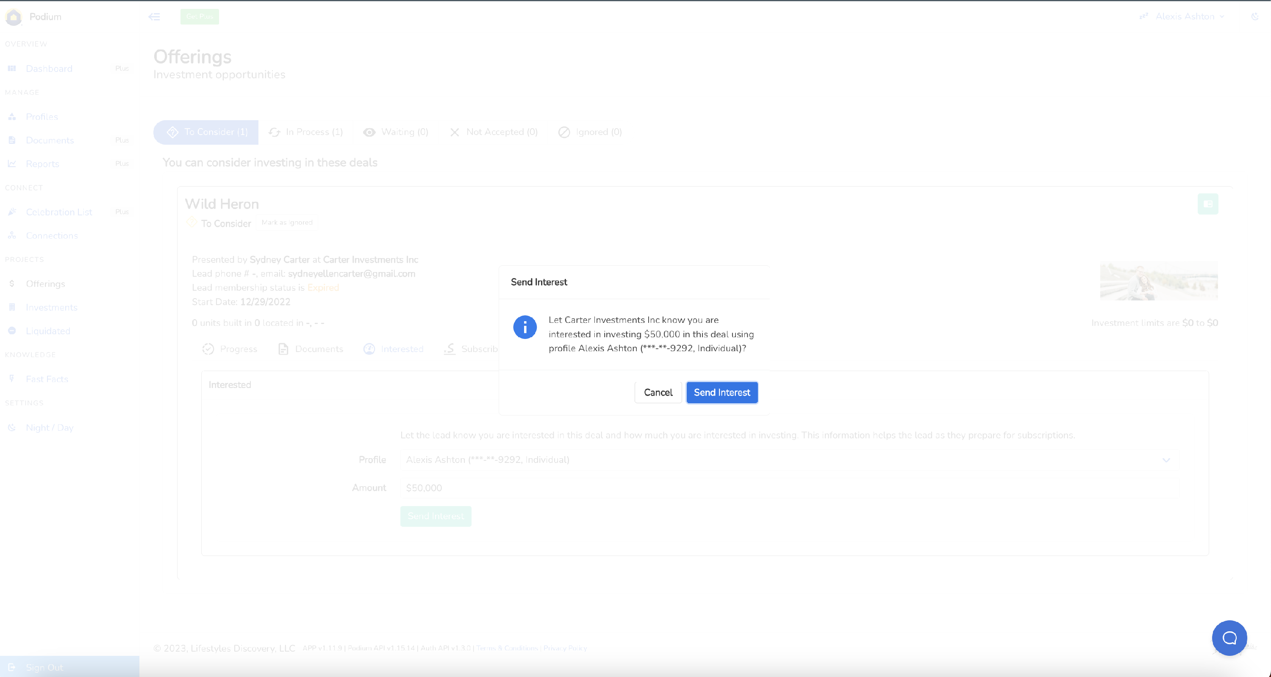
Task: Switch to Not Accepted (0) tab
Action: [x=494, y=132]
